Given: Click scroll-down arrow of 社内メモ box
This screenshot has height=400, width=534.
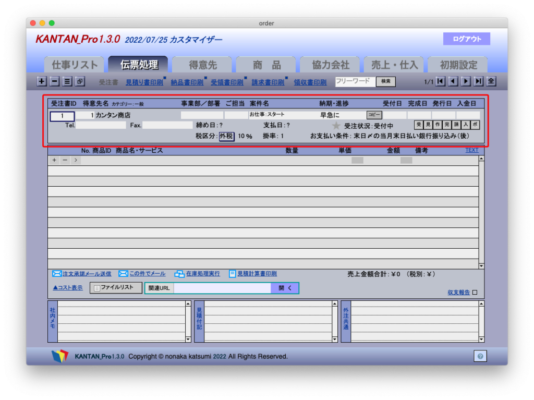Looking at the screenshot, I should pos(188,340).
